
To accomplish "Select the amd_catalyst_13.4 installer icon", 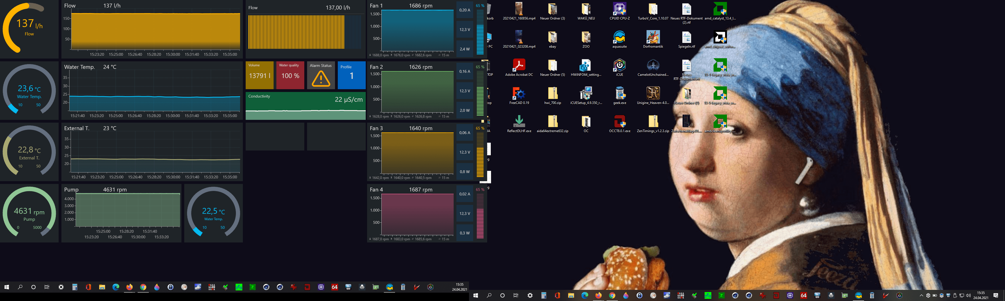I will (x=720, y=11).
